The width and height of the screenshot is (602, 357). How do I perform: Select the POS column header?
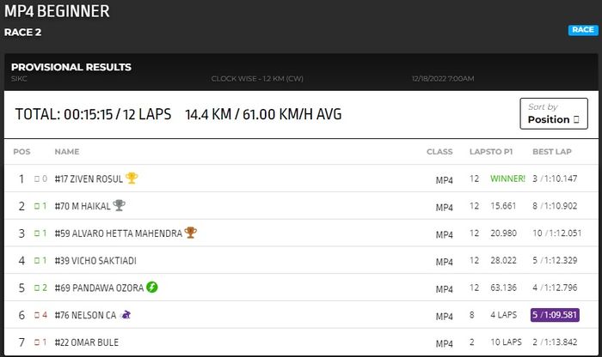tap(21, 152)
